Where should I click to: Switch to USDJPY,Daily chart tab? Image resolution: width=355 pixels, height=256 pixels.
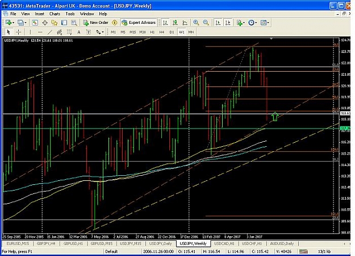[161, 243]
